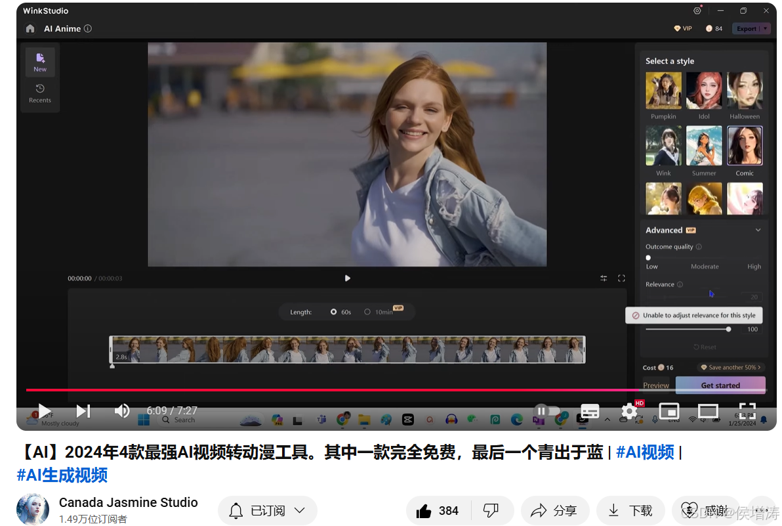Open the Canada Jasmine Studio channel name
This screenshot has width=782, height=526.
tap(128, 502)
